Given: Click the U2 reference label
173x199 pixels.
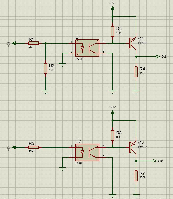Looking at the screenshot, I should click(x=78, y=141).
